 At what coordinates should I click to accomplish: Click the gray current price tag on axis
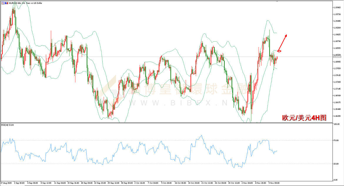[x=337, y=57]
